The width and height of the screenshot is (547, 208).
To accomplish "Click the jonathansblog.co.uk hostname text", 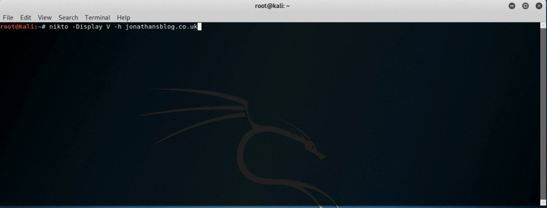I will tap(161, 27).
